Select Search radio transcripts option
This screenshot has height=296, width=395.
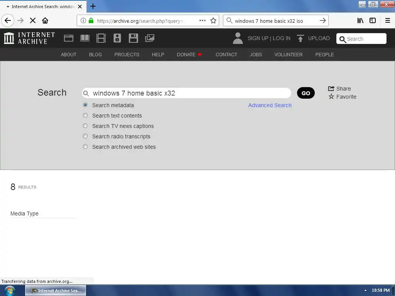85,136
